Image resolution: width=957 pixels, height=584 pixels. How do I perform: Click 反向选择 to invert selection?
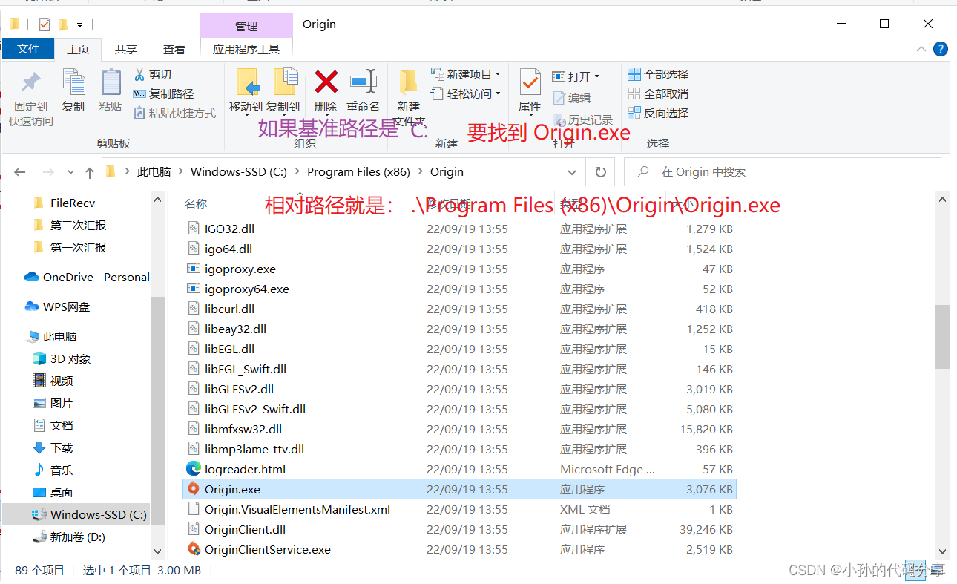coord(658,113)
